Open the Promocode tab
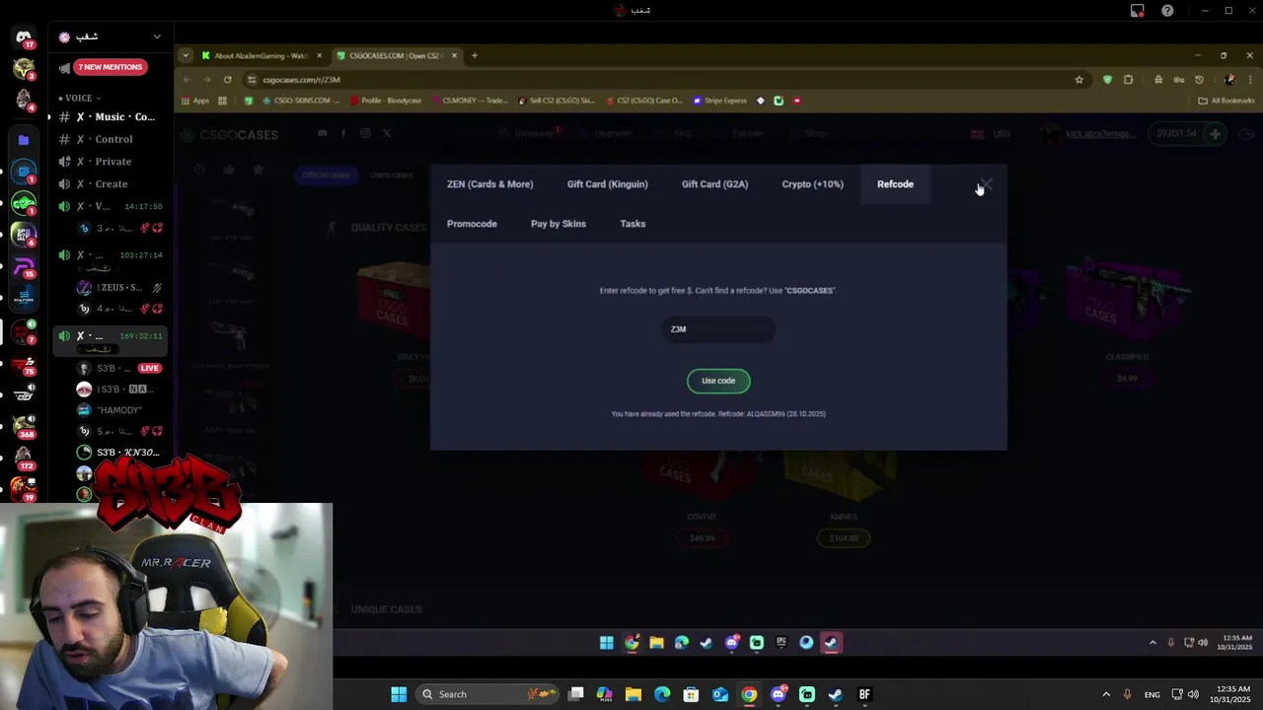This screenshot has width=1263, height=710. point(472,224)
